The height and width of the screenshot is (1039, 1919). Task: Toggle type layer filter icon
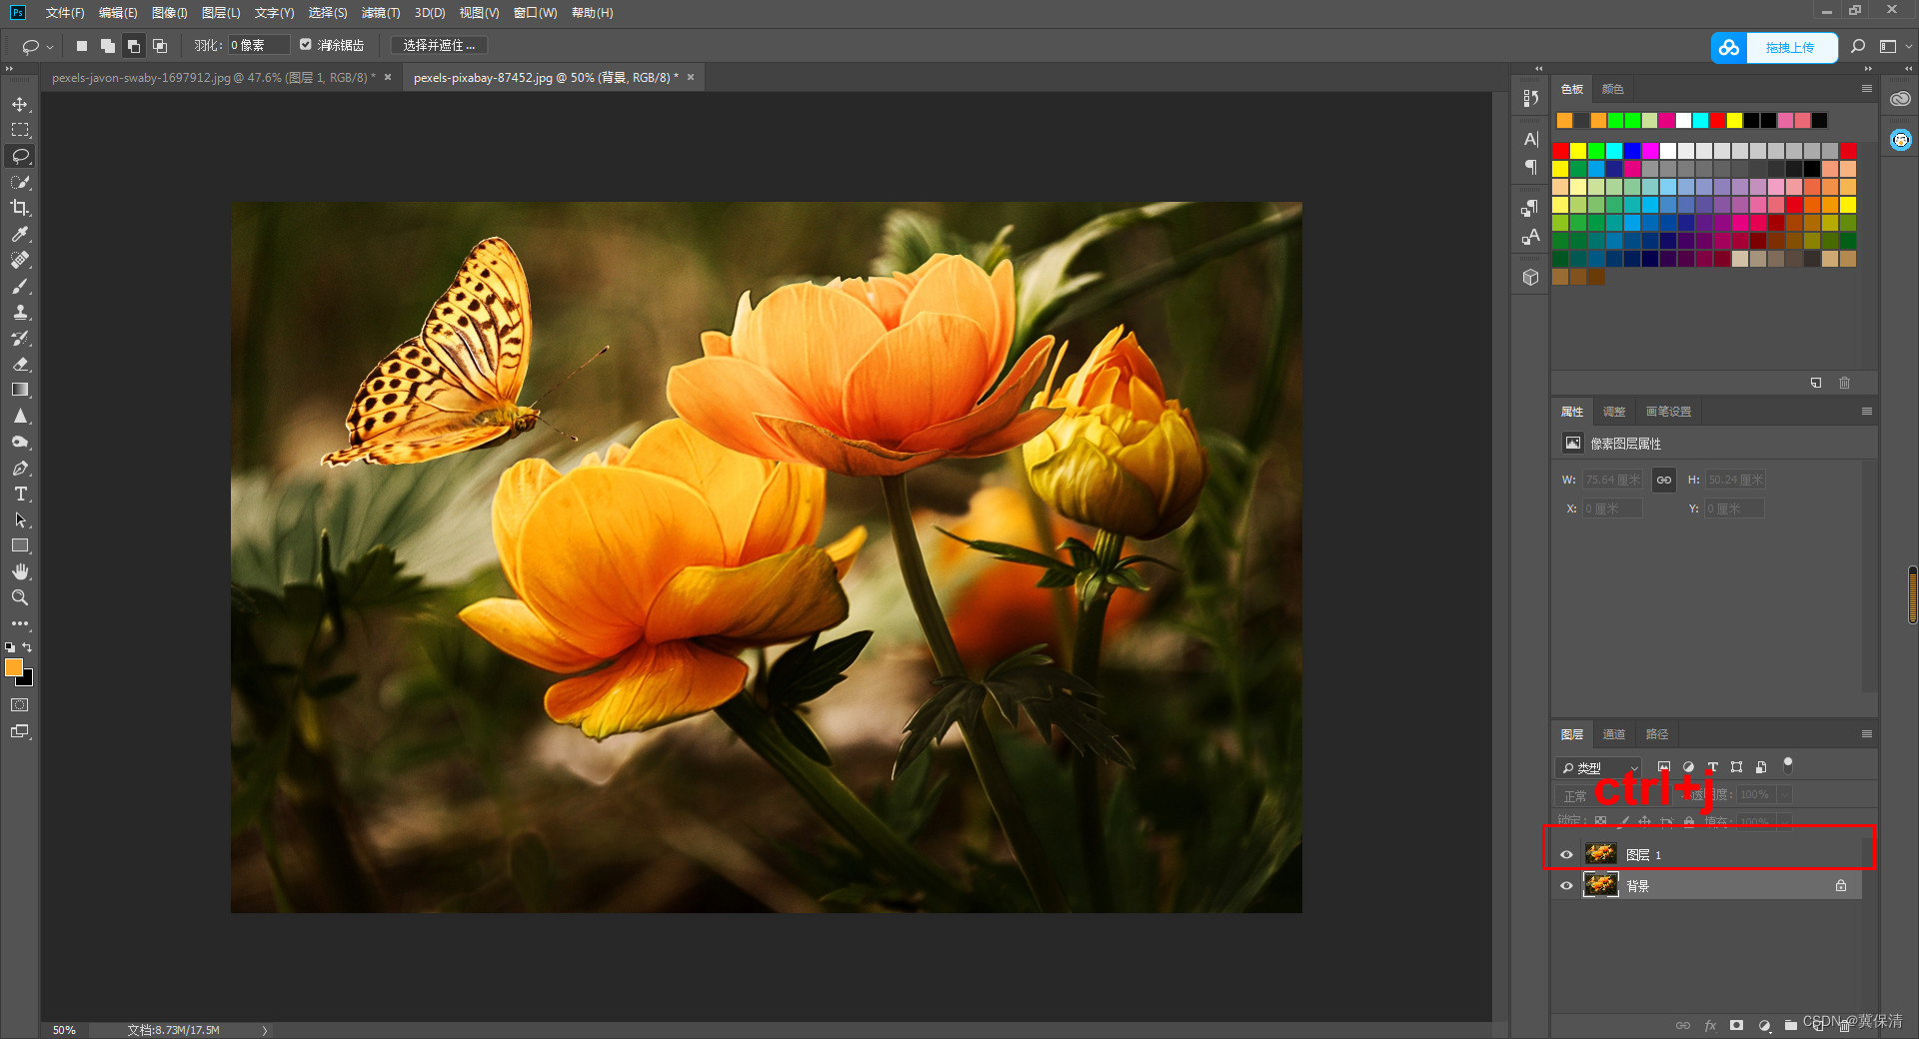[x=1712, y=767]
